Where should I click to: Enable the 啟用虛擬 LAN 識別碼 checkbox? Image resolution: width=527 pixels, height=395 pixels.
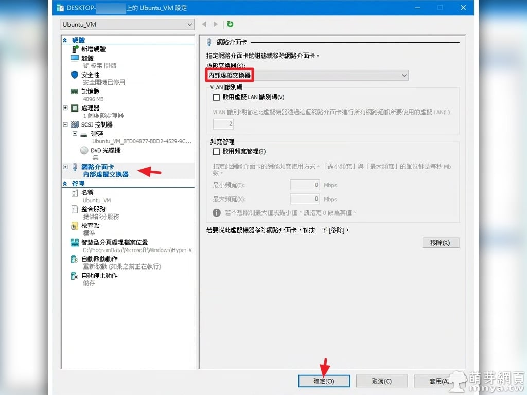coord(216,97)
